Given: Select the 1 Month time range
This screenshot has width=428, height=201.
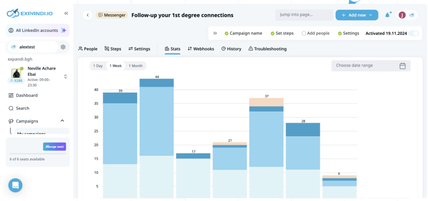Looking at the screenshot, I should click(135, 66).
